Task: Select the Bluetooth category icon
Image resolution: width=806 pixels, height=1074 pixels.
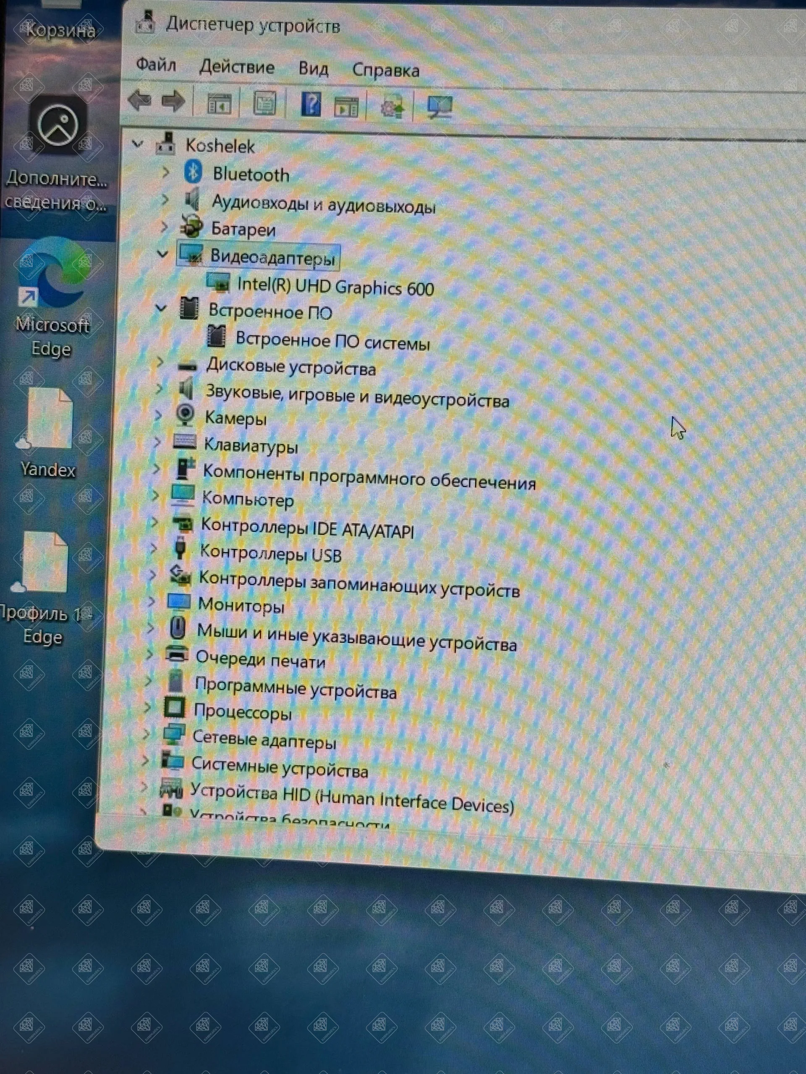Action: point(194,172)
